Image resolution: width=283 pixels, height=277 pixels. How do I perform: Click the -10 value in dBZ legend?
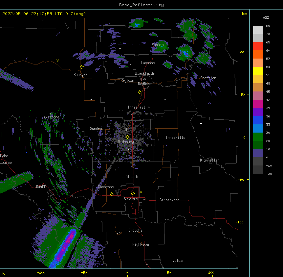pyautogui.click(x=269, y=165)
